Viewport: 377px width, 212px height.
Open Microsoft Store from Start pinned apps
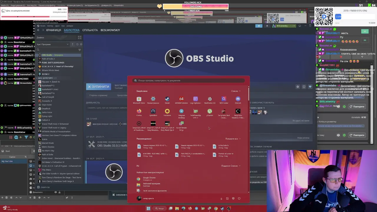139,100
